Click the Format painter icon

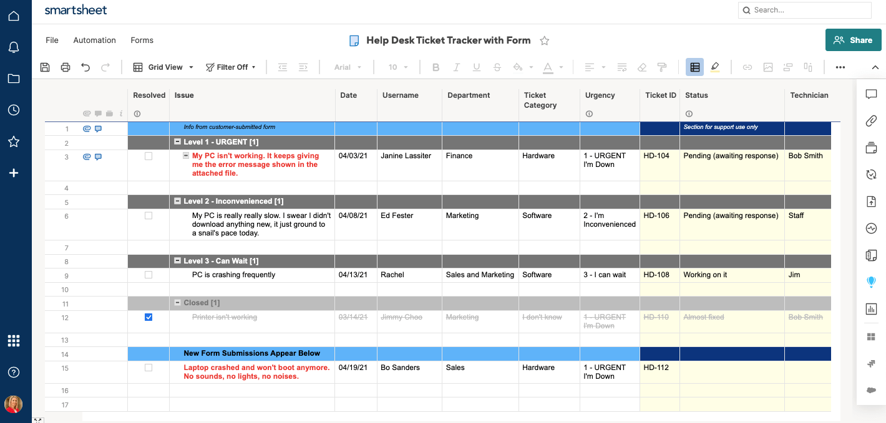tap(663, 67)
